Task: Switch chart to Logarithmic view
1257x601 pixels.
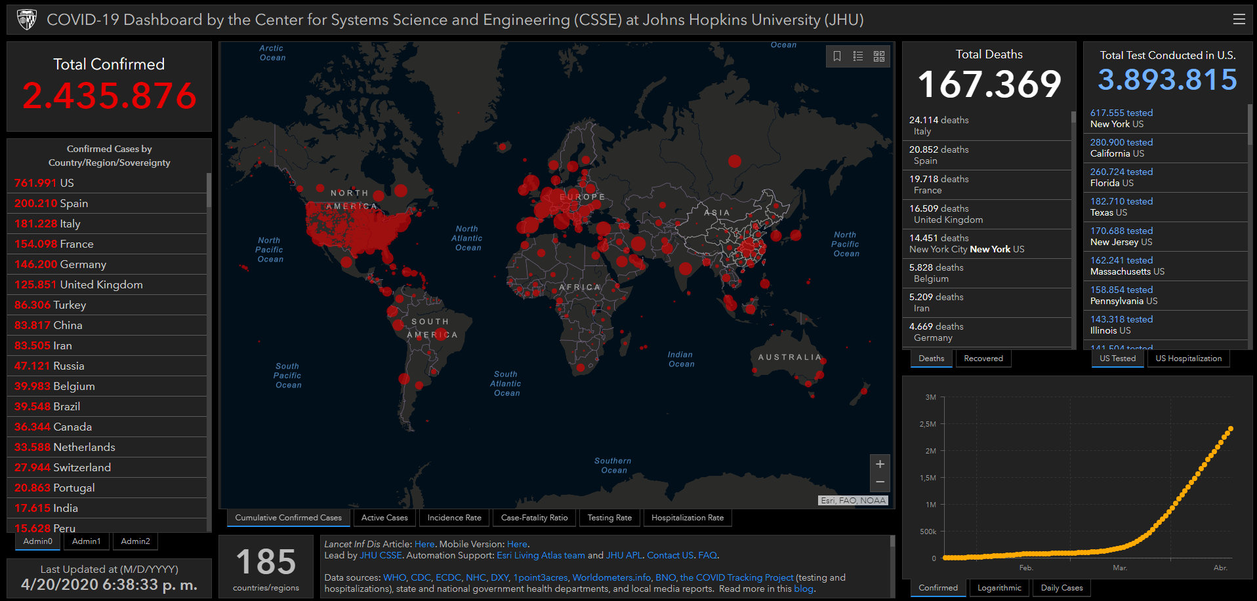Action: point(999,588)
